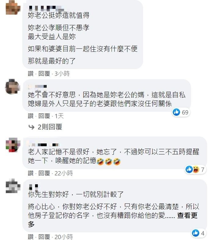The width and height of the screenshot is (213, 240).
Task: Reply to the comment posted 22小時 ago
Action: [44, 173]
